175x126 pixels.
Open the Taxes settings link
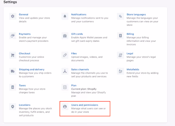22,86
